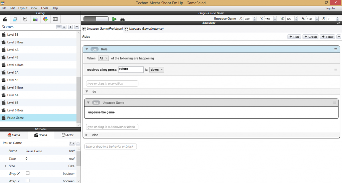Screen dimensions: 342x183
Task: Open the Rule block options menu
Action: 336,49
